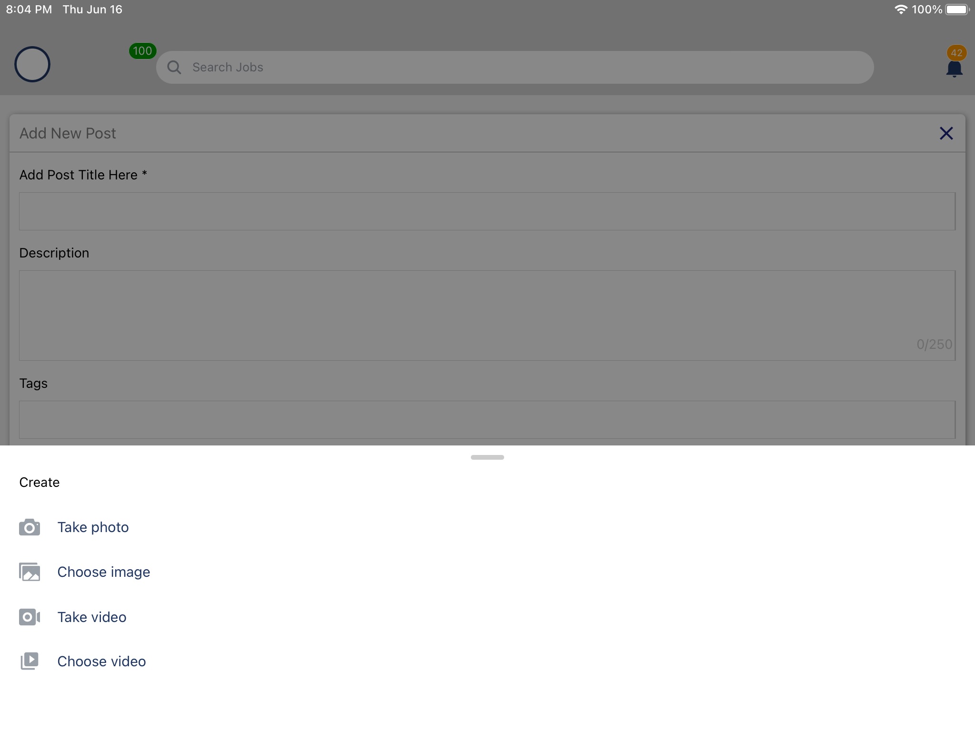Select Choose image option
This screenshot has height=731, width=975.
pyautogui.click(x=104, y=572)
